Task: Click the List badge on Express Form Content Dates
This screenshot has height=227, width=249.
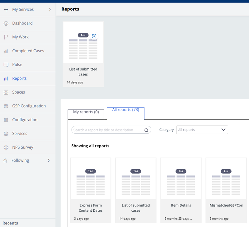Action: [91, 171]
